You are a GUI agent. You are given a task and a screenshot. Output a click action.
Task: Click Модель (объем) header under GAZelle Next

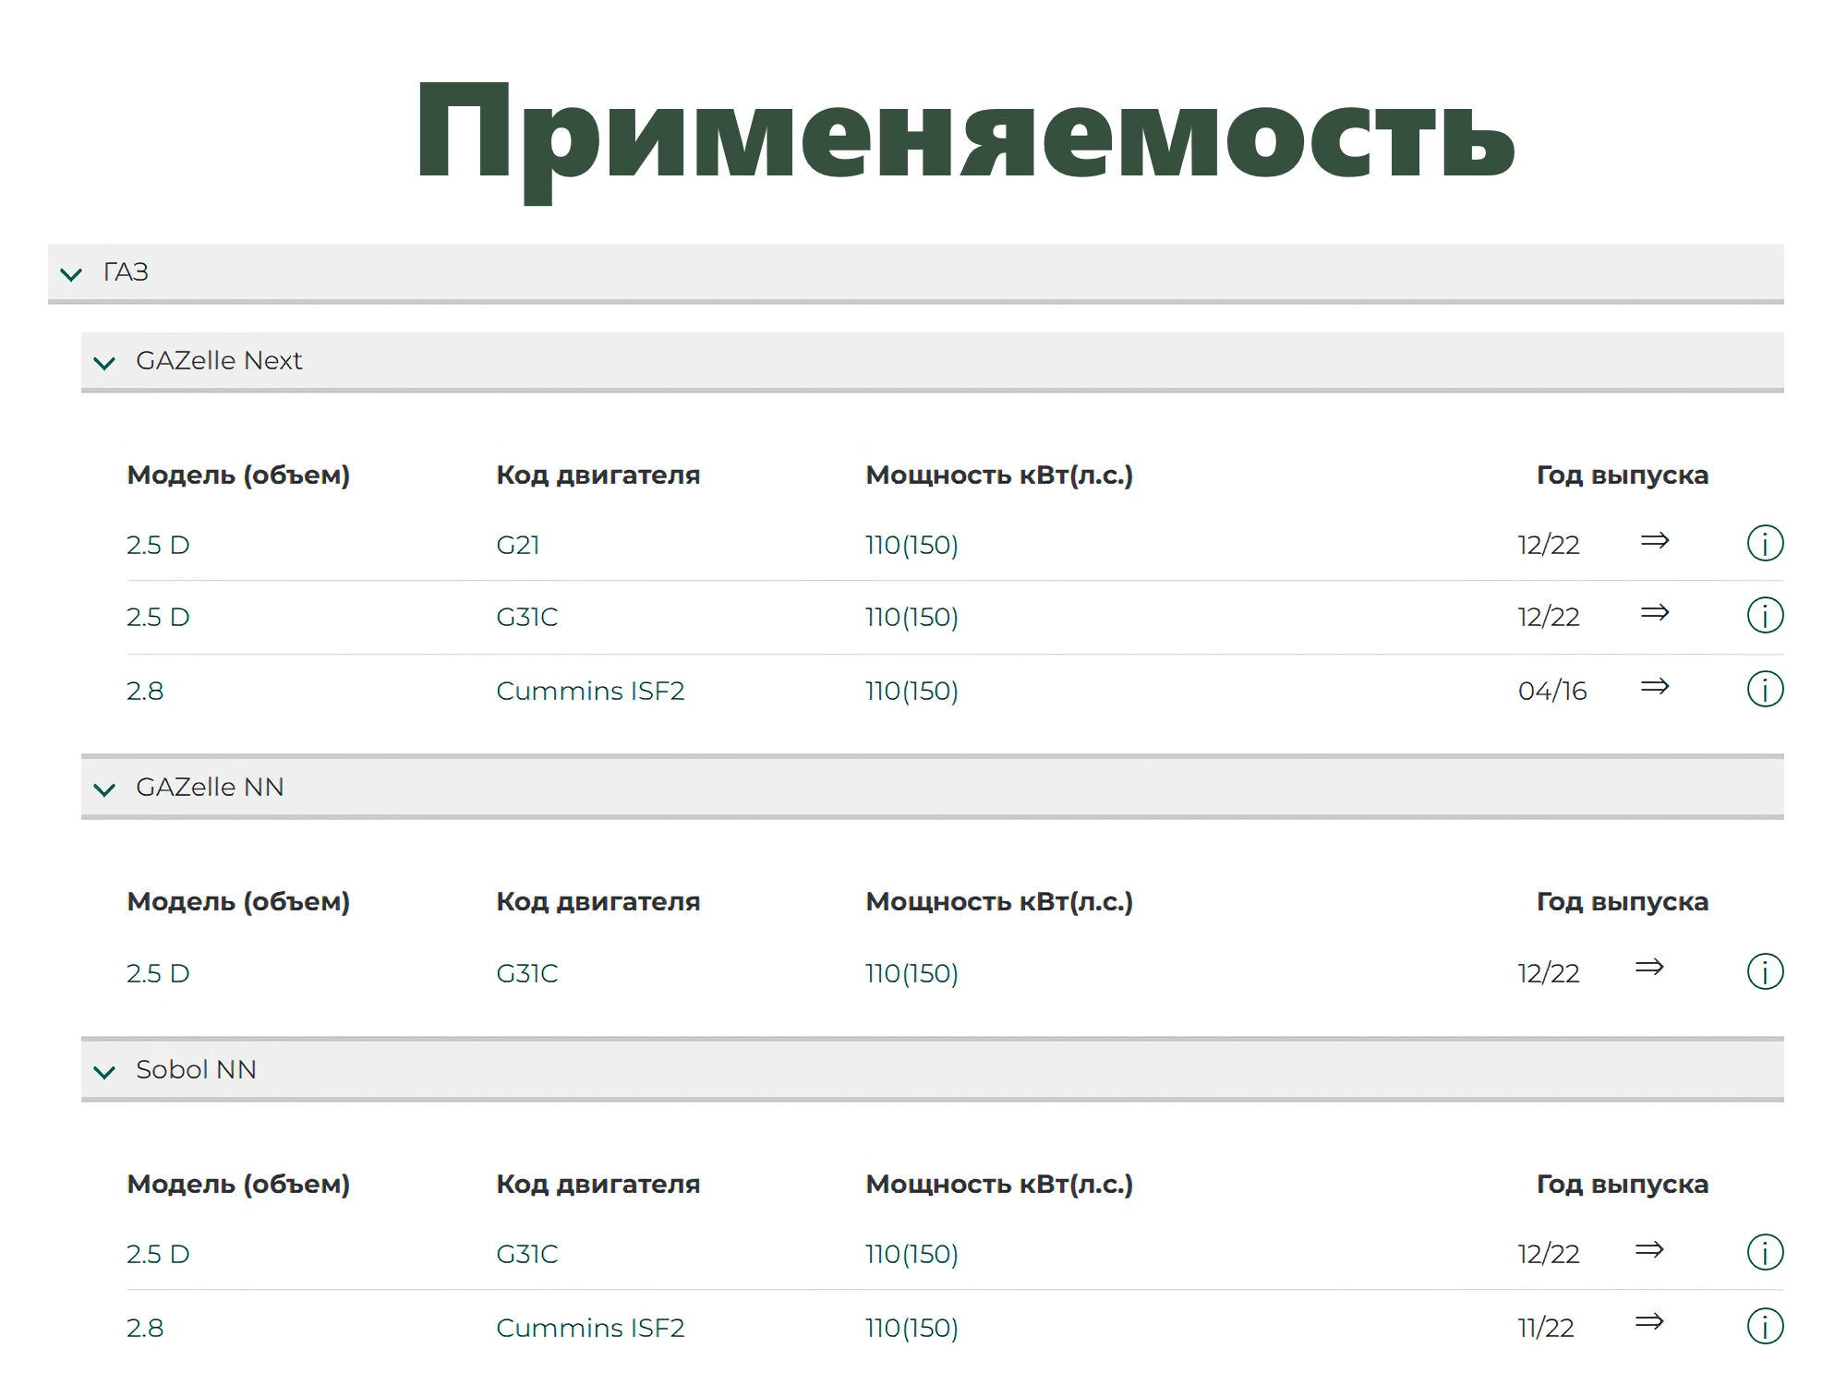pos(238,475)
